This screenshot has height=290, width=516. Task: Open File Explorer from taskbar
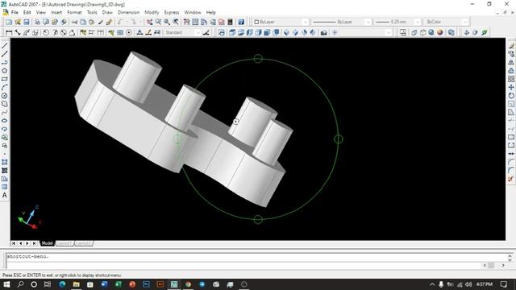click(76, 284)
